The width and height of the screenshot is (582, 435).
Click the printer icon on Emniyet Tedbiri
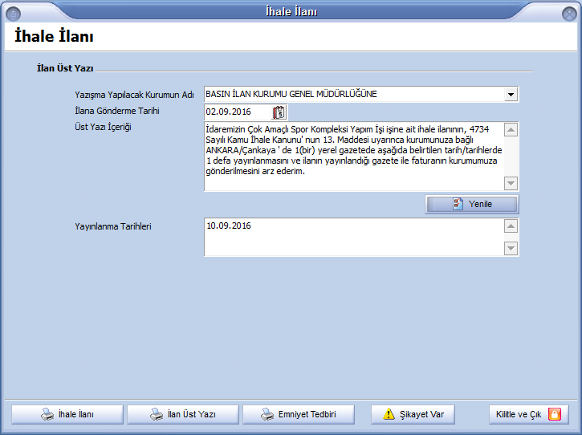(271, 415)
